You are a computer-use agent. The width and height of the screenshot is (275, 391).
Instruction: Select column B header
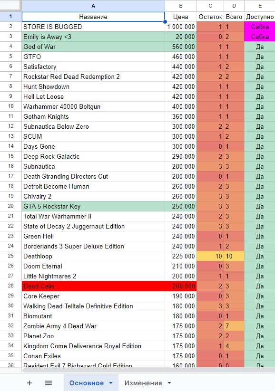[181, 6]
